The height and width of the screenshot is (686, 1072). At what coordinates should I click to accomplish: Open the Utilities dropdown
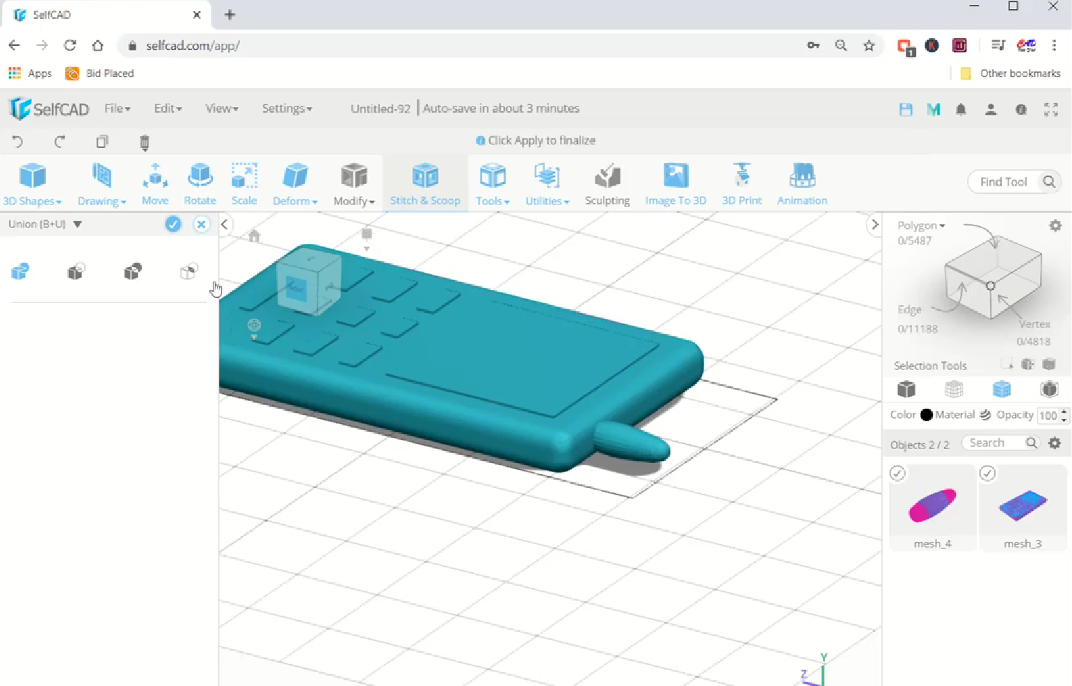pyautogui.click(x=547, y=184)
